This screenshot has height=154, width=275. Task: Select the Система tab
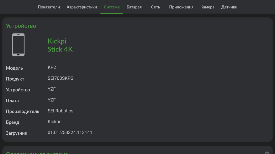click(112, 7)
